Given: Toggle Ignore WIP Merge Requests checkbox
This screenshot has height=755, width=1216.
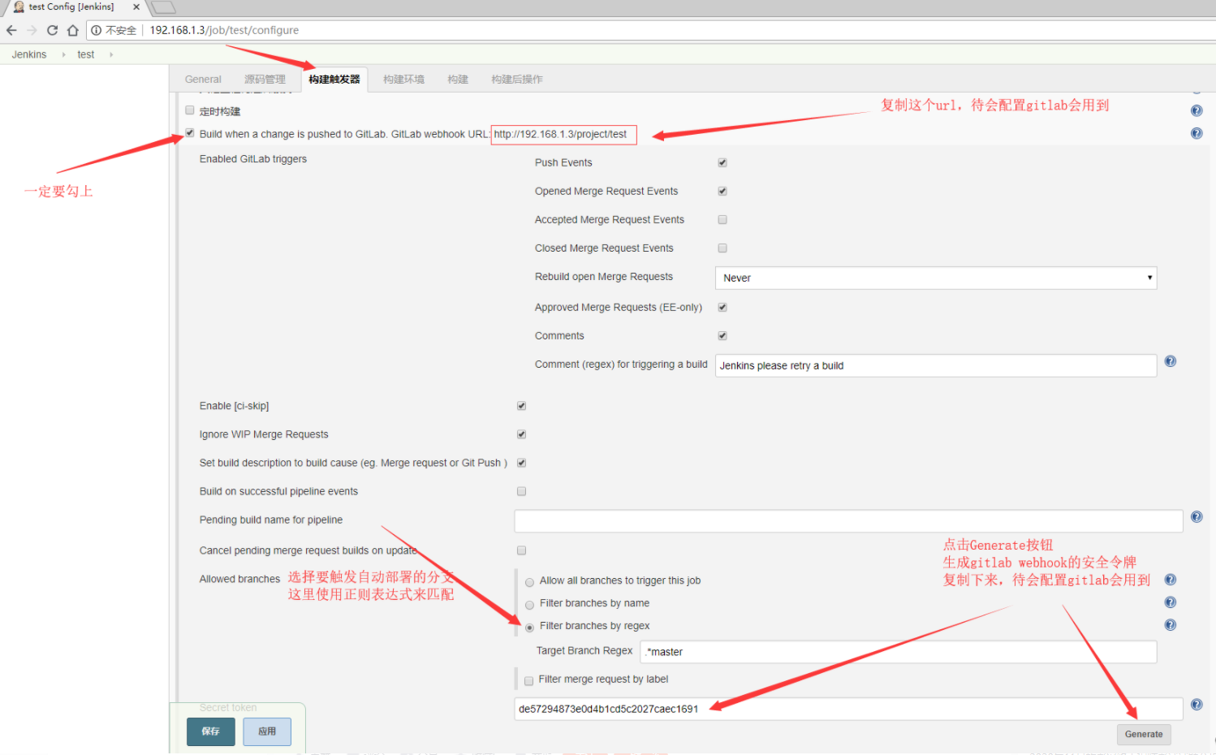Looking at the screenshot, I should point(522,434).
